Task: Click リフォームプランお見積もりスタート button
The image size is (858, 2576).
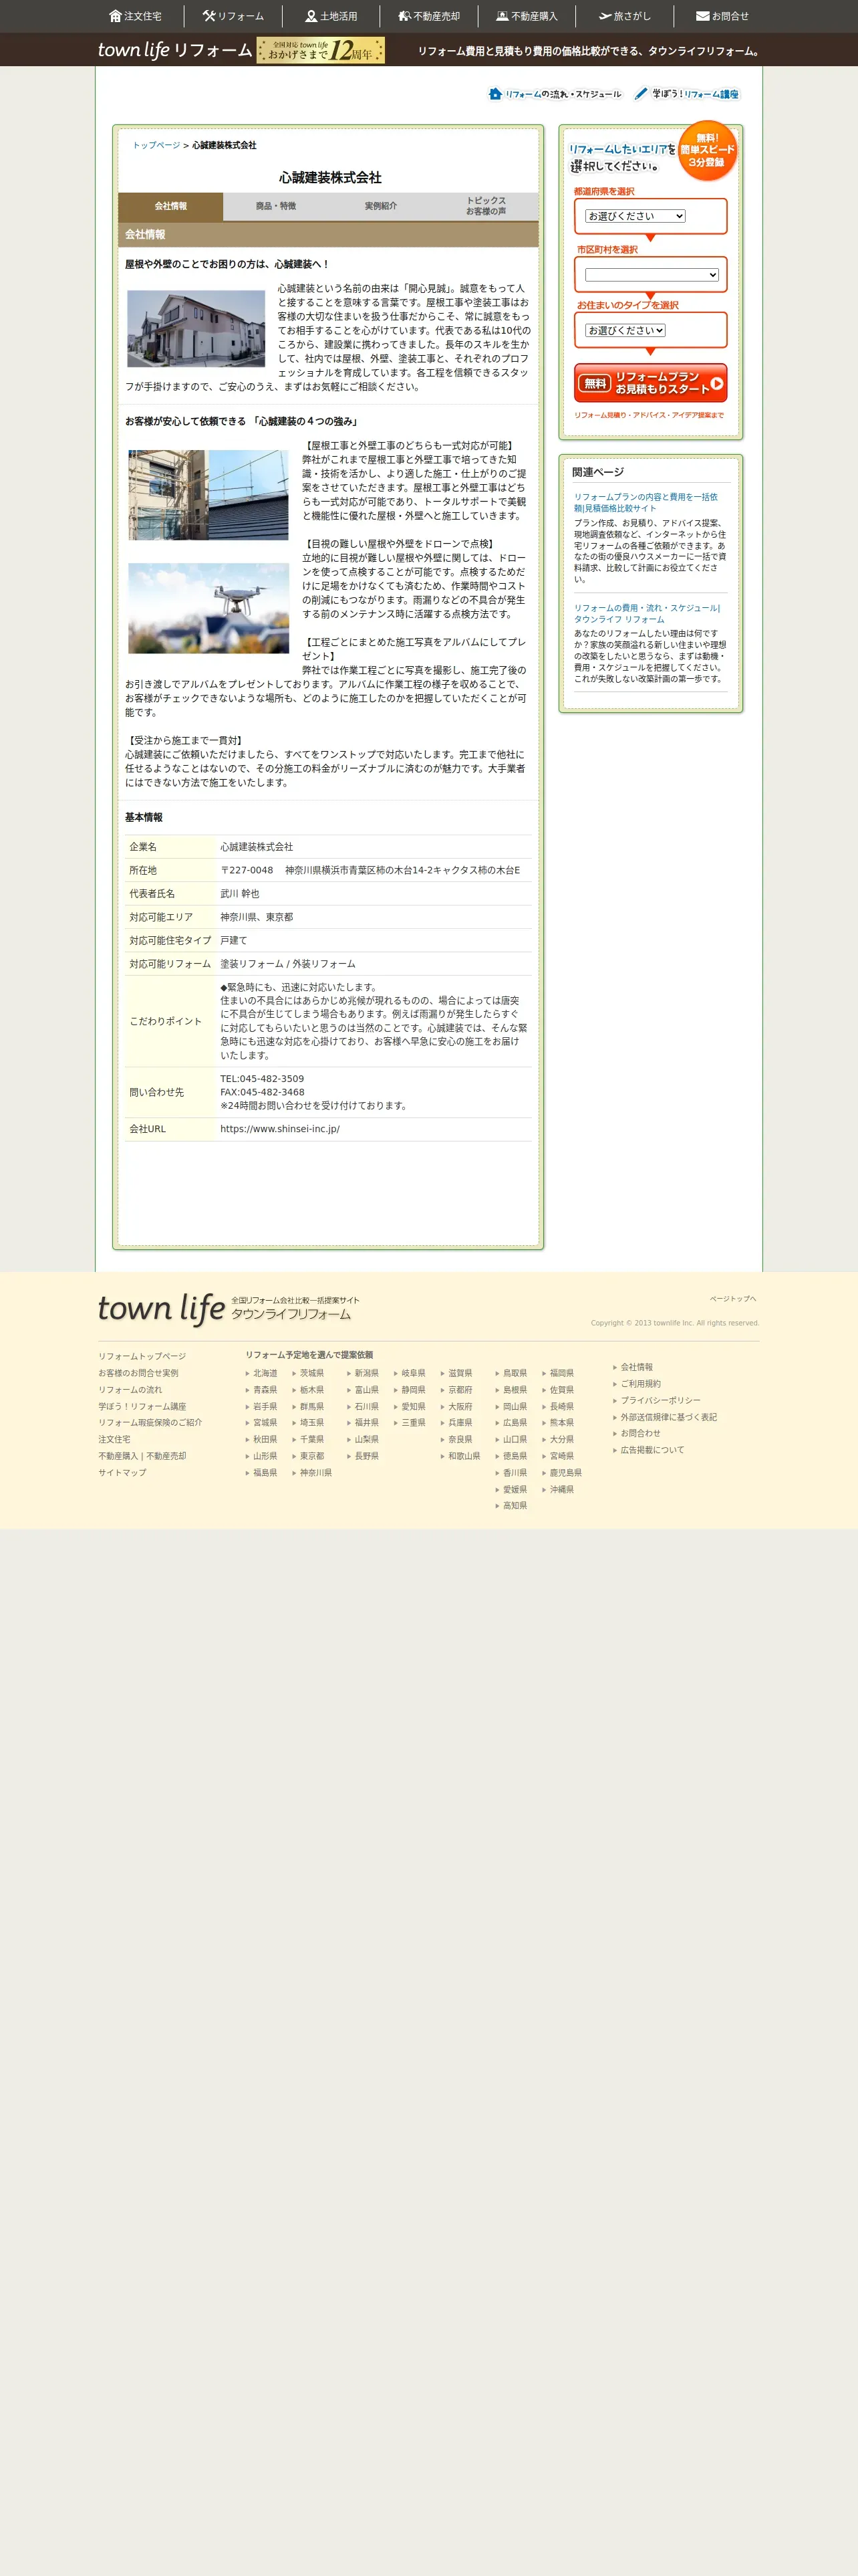Action: pos(650,383)
